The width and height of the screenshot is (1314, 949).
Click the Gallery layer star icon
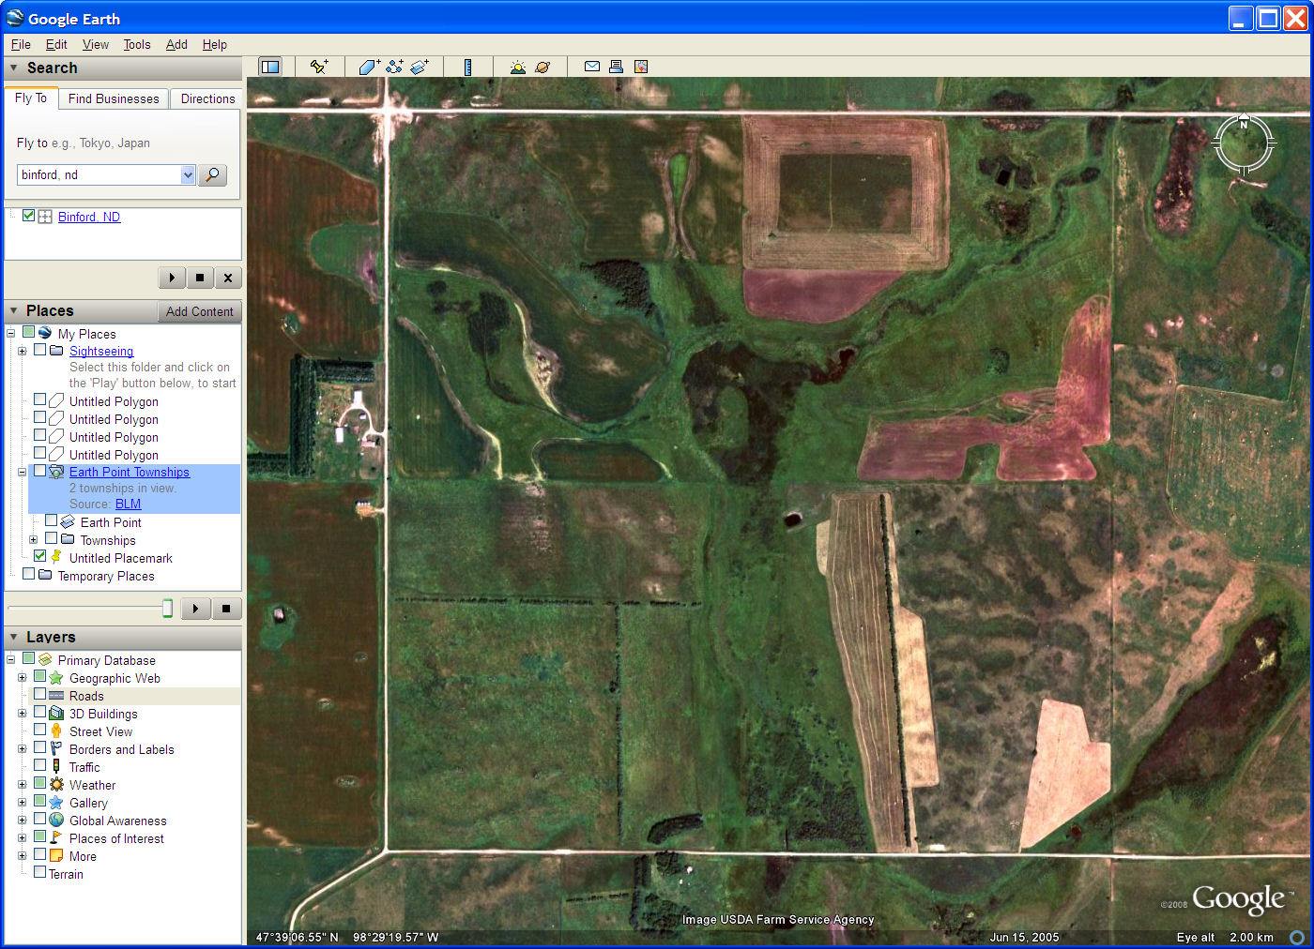pos(56,803)
